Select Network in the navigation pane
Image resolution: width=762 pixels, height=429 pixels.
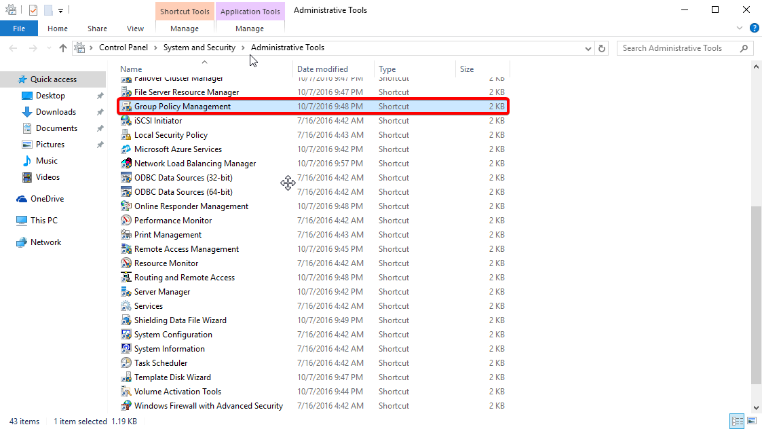(45, 242)
